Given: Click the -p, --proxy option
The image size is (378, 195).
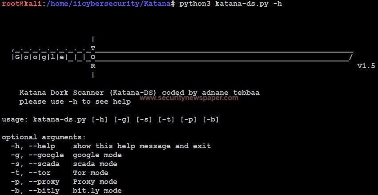Looking at the screenshot, I should tap(35, 182).
